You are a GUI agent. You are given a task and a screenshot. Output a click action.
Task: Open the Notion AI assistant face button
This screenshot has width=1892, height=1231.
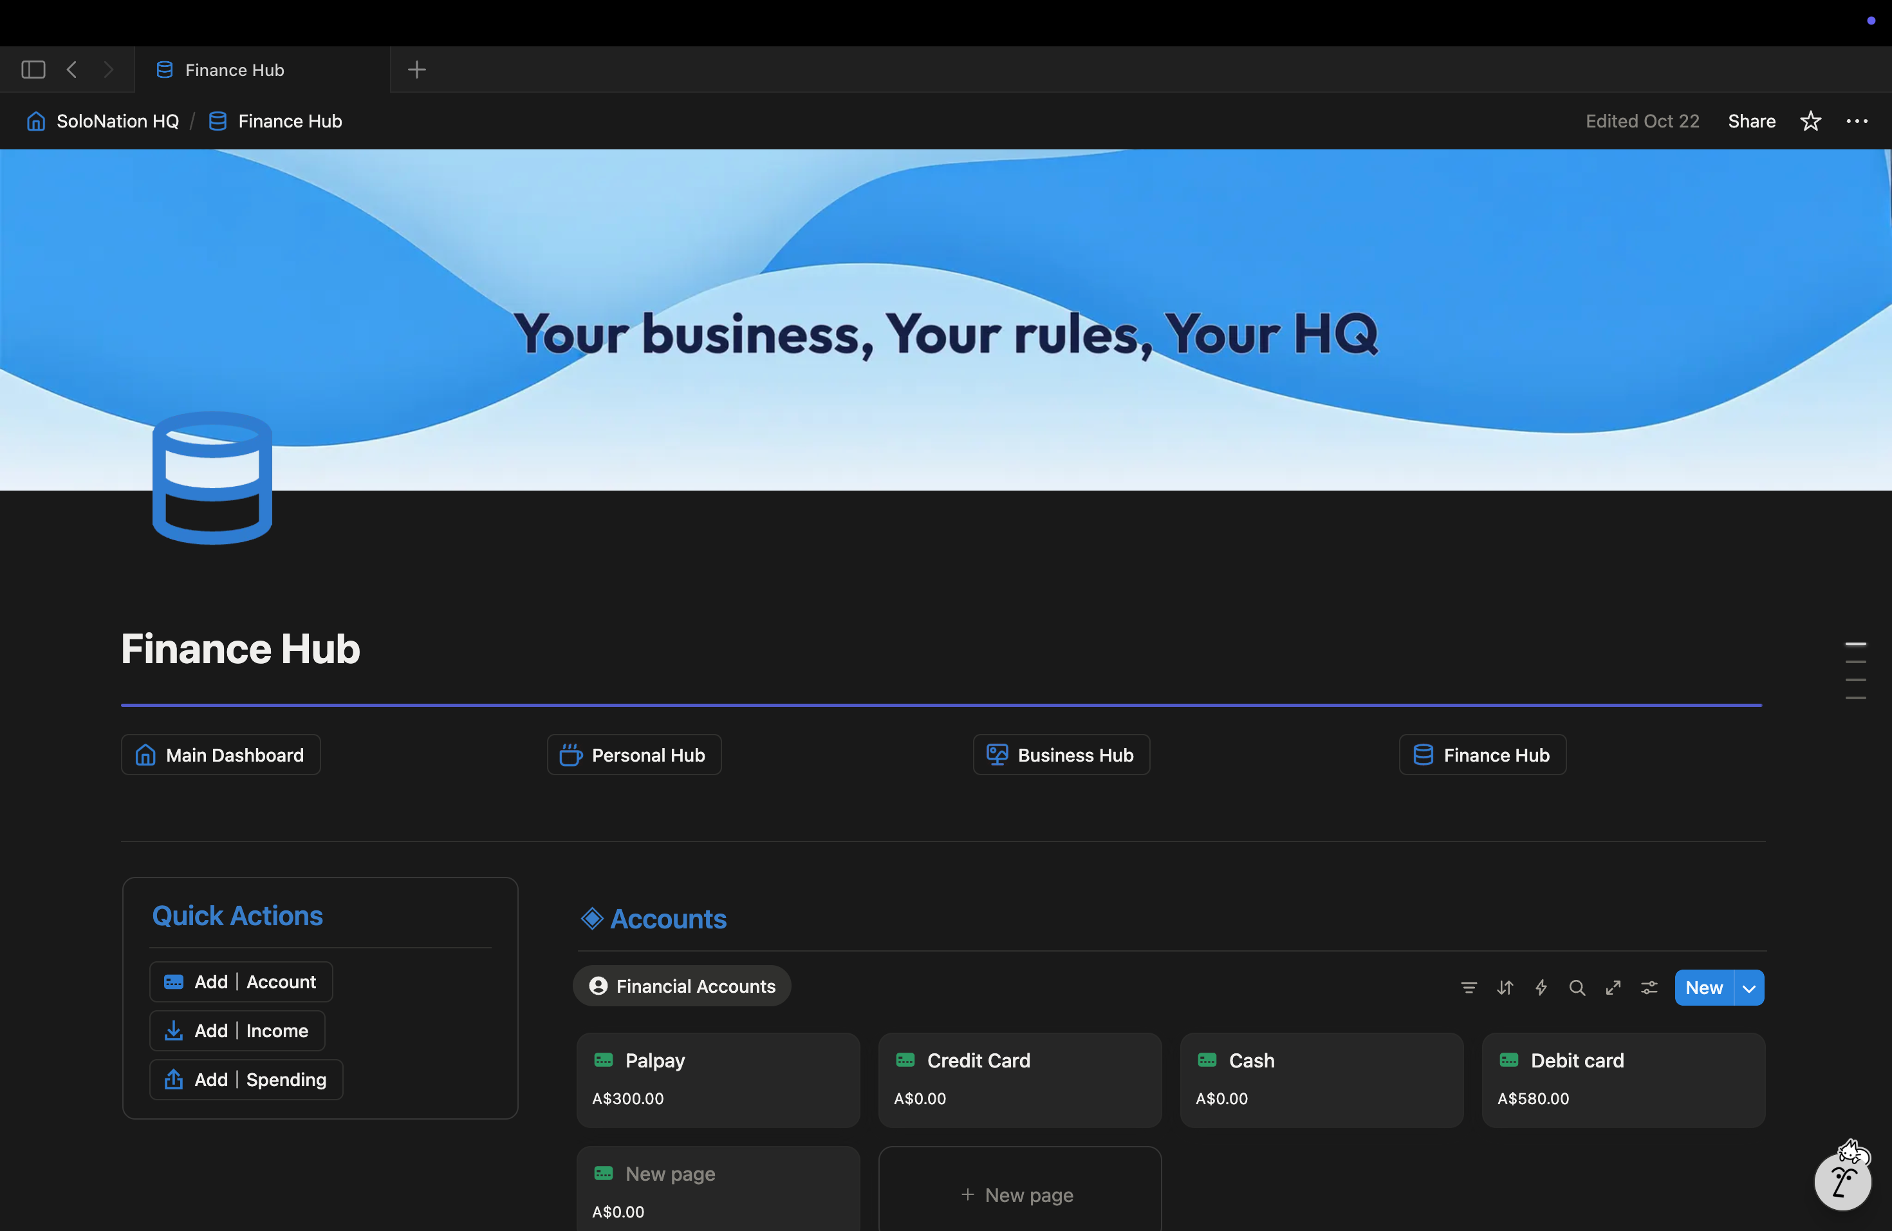[1842, 1181]
